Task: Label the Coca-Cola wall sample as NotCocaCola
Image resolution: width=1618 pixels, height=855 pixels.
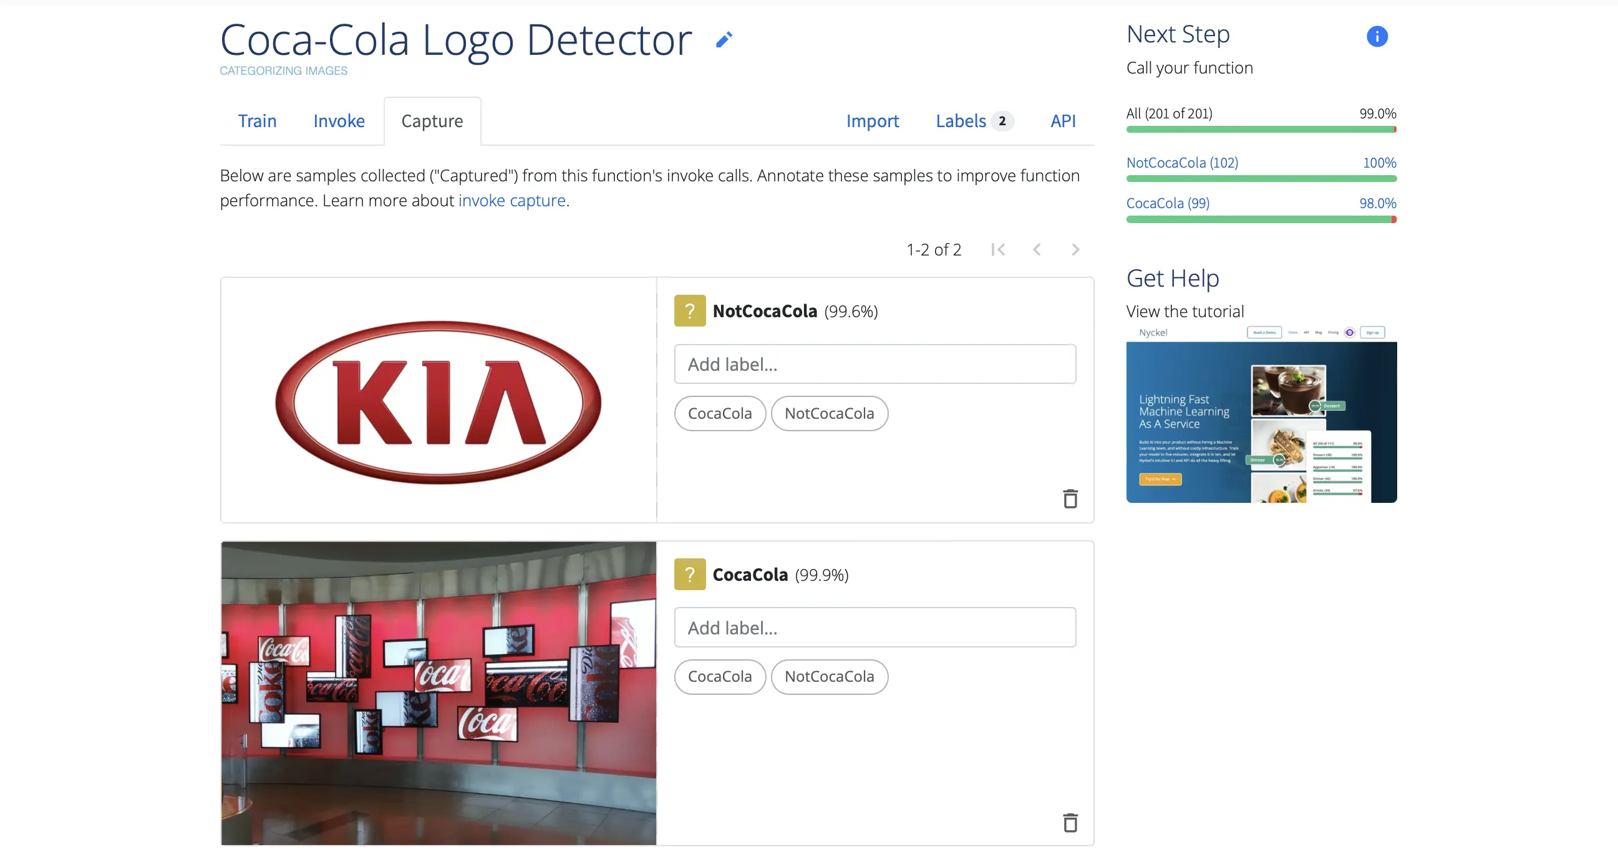Action: [829, 677]
